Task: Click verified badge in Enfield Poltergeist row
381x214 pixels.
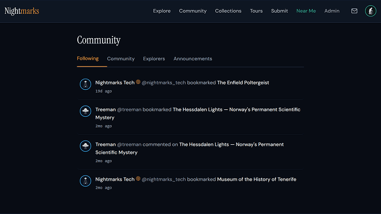Action: tap(138, 82)
